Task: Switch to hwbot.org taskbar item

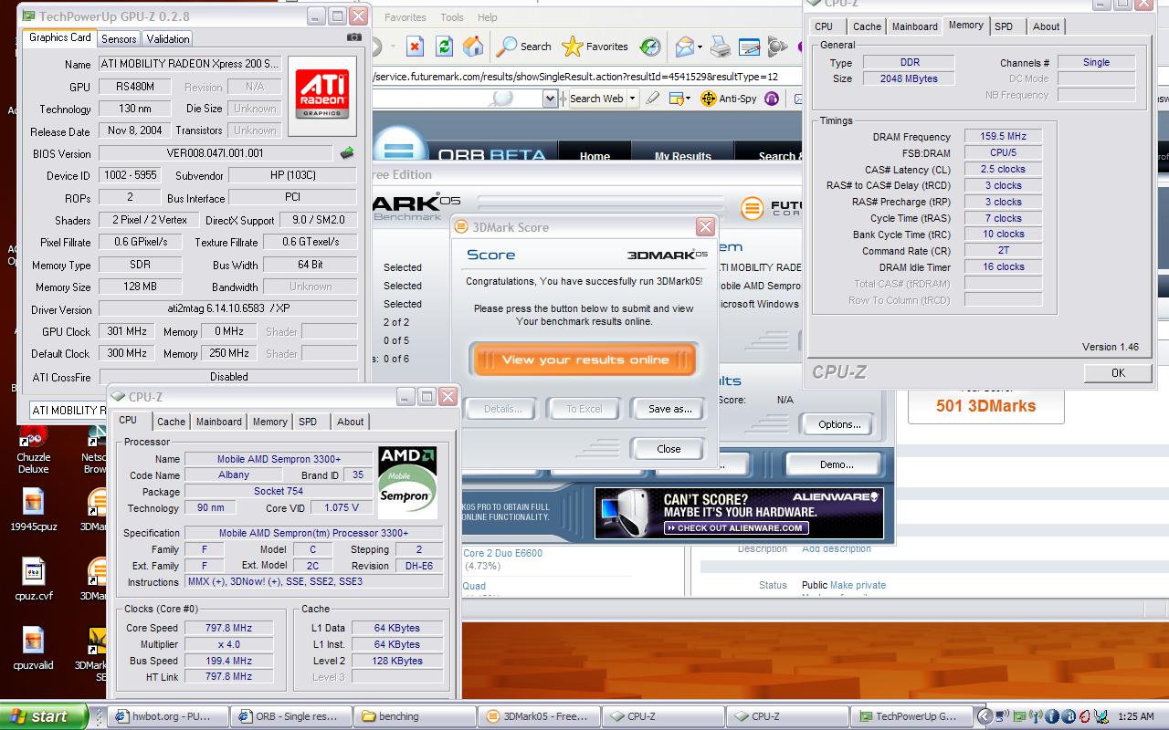Action: 168,716
